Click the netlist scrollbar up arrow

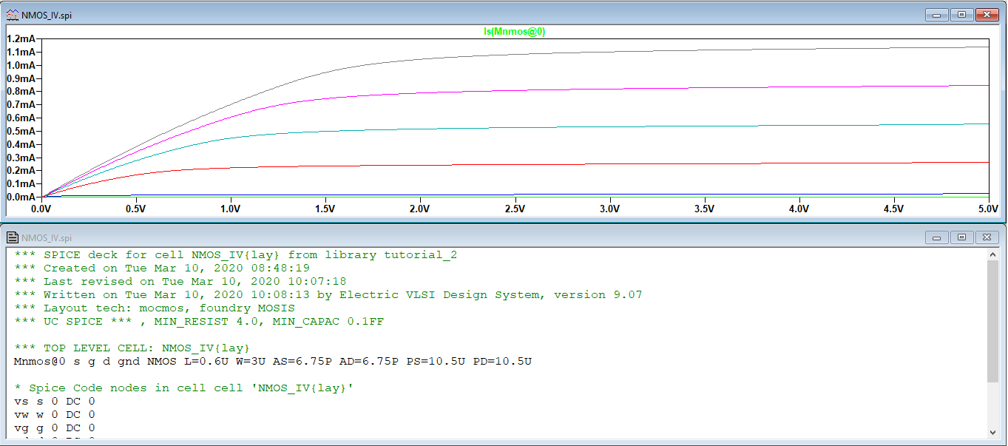tap(993, 255)
